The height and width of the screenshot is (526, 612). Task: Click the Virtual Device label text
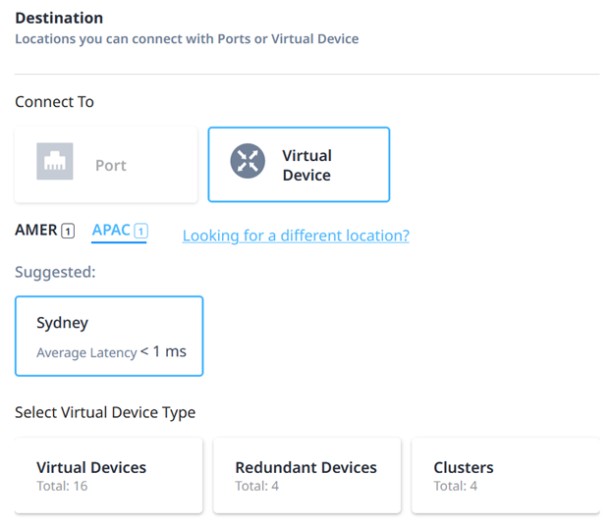click(x=307, y=165)
